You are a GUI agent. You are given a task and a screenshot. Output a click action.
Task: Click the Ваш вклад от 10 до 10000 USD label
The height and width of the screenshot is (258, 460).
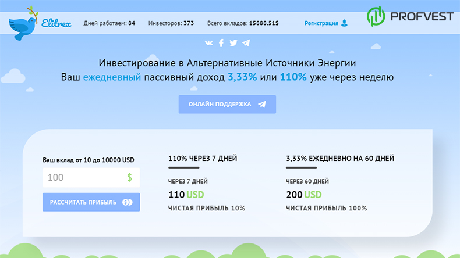click(89, 160)
